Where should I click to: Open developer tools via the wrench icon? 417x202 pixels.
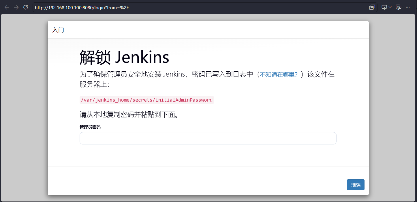point(399,7)
